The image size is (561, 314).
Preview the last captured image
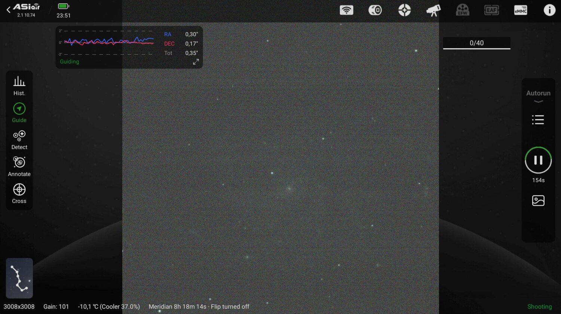coord(538,200)
